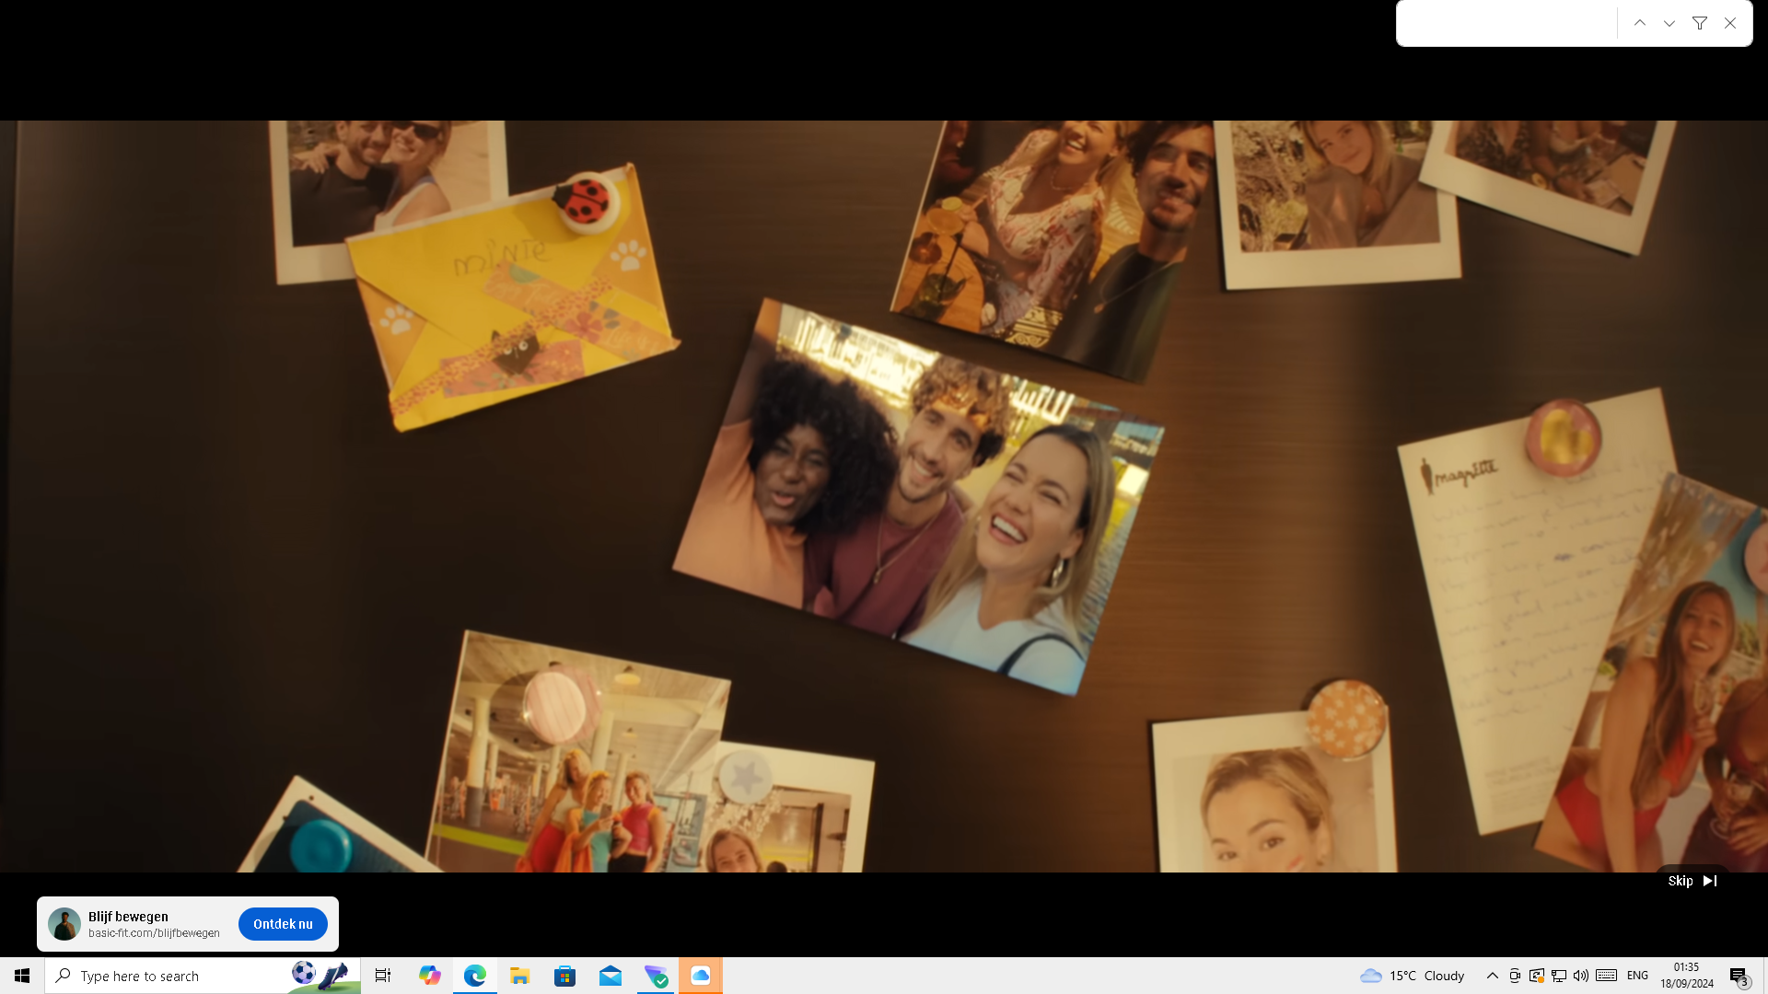
Task: Open Windows Start menu
Action: pyautogui.click(x=22, y=976)
